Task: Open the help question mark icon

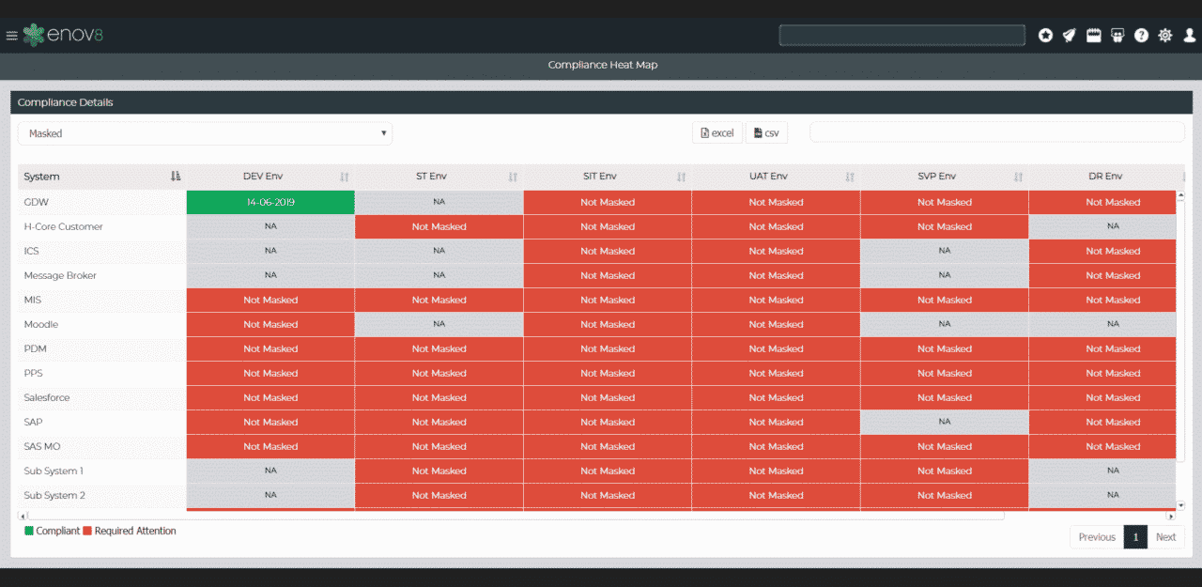Action: pos(1141,36)
